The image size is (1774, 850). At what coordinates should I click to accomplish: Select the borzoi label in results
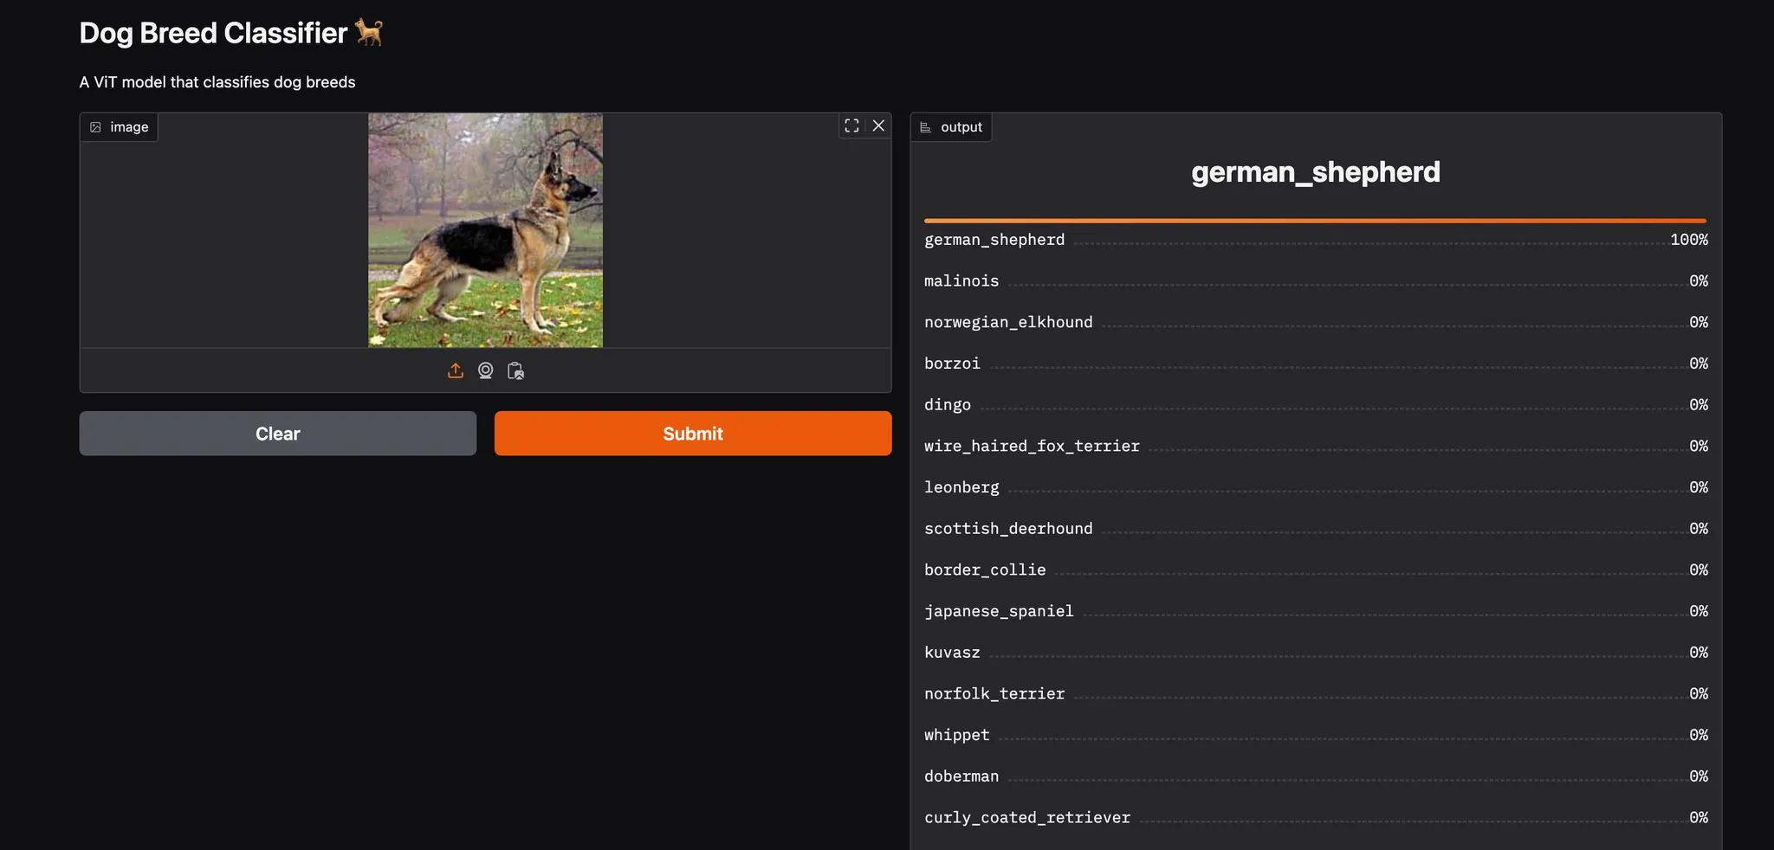[952, 363]
